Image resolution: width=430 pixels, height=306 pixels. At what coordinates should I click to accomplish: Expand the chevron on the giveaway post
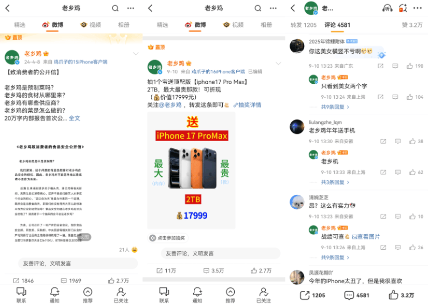coord(278,64)
